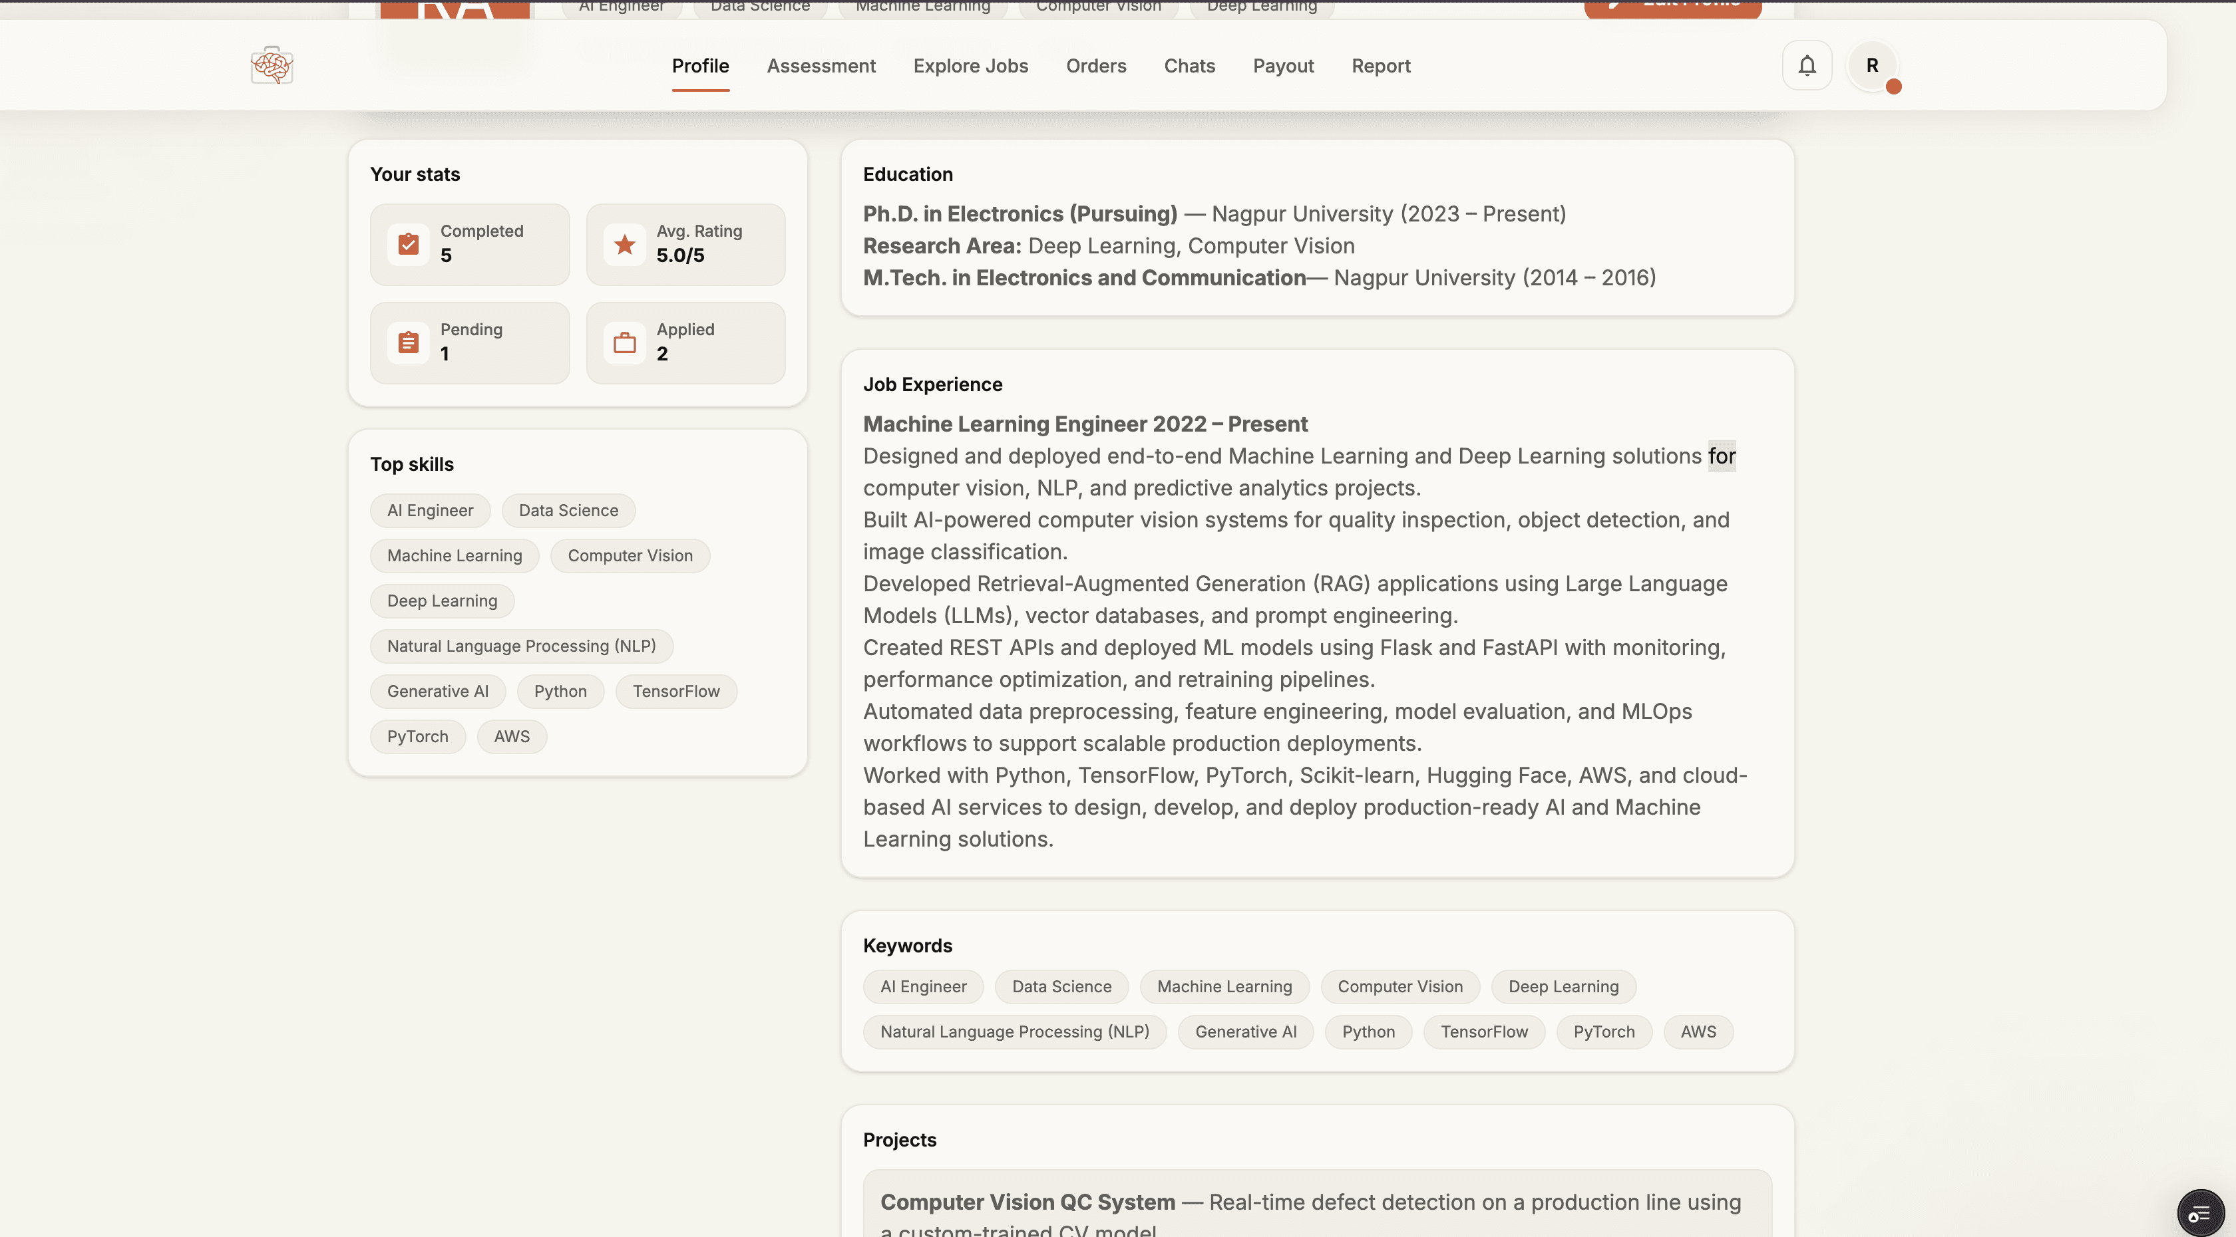Select the Pending stats card
The image size is (2236, 1237).
pyautogui.click(x=470, y=343)
